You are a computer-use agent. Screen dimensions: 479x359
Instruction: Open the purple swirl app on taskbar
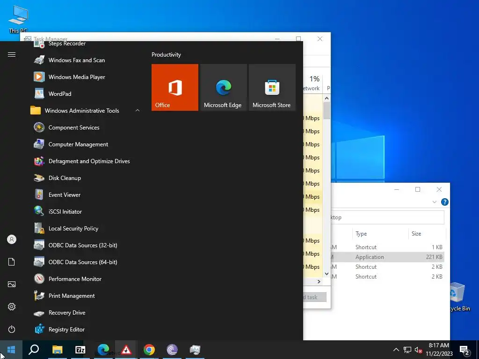pyautogui.click(x=172, y=350)
